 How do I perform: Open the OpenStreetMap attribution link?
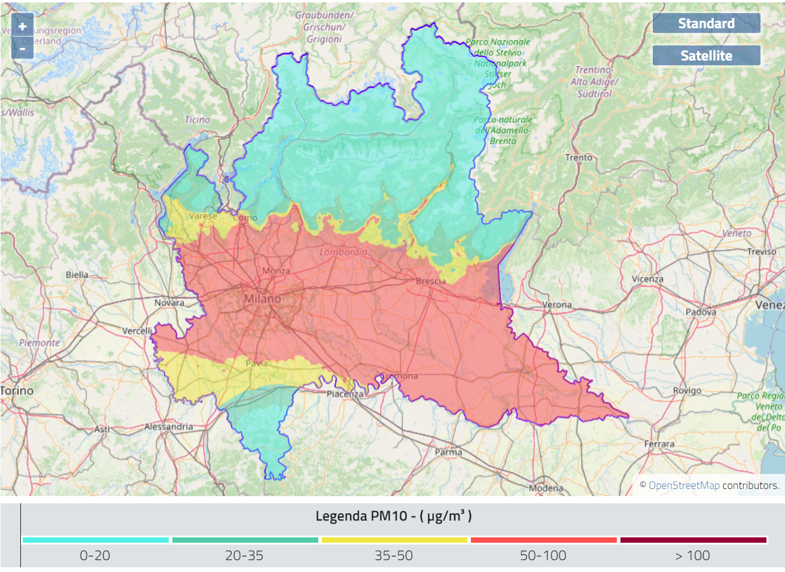684,485
